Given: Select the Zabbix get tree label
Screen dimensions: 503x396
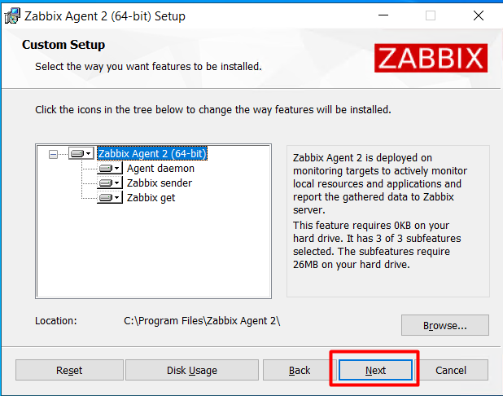Looking at the screenshot, I should [151, 198].
